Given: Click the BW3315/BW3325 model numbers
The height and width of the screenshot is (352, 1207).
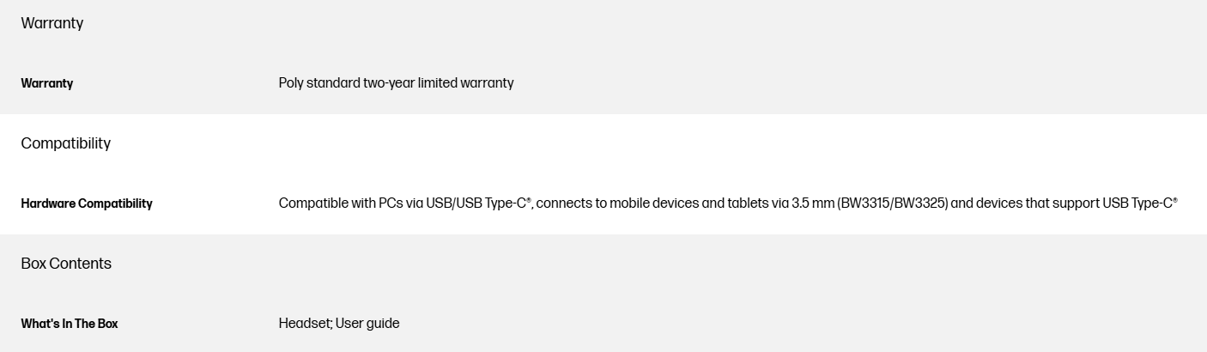Looking at the screenshot, I should pyautogui.click(x=892, y=203).
